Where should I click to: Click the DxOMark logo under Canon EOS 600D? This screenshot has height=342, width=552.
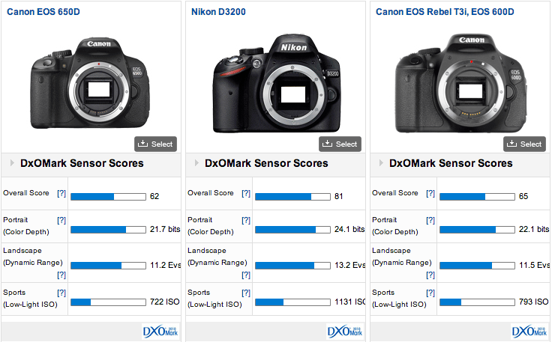pyautogui.click(x=529, y=331)
